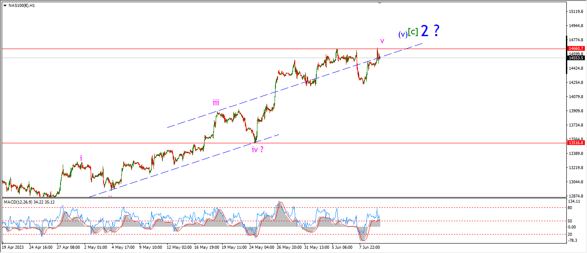Select the red 14660.7 price level tag
Image resolution: width=587 pixels, height=253 pixels.
click(575, 49)
